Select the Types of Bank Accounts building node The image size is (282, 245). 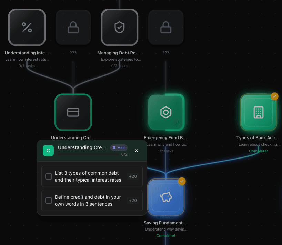(258, 112)
